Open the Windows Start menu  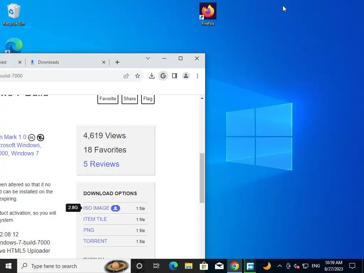pyautogui.click(x=9, y=266)
